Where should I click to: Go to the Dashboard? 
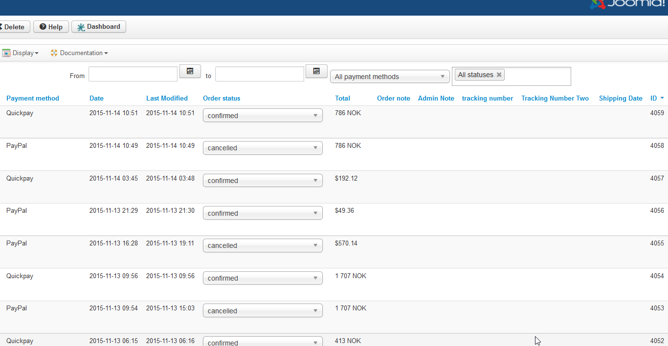click(99, 27)
